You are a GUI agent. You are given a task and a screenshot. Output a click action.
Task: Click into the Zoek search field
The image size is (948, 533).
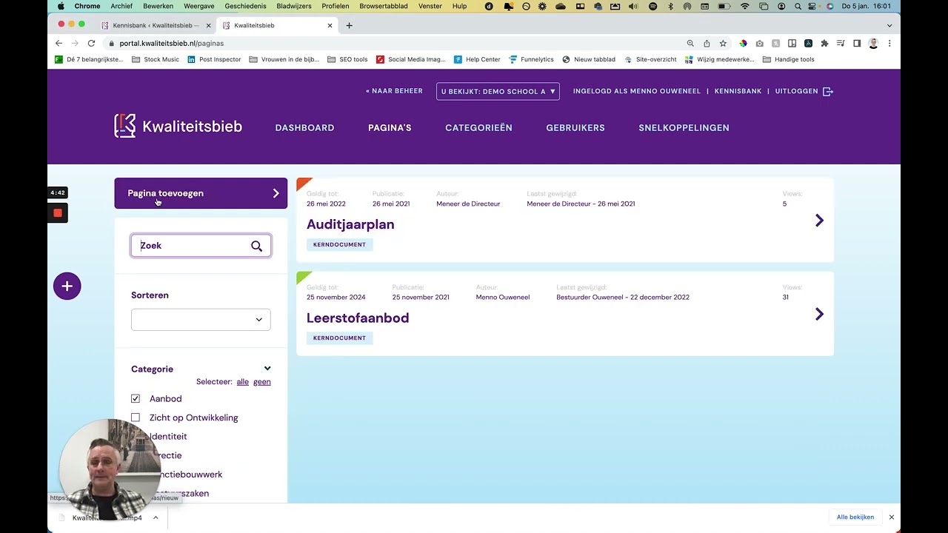tap(193, 246)
